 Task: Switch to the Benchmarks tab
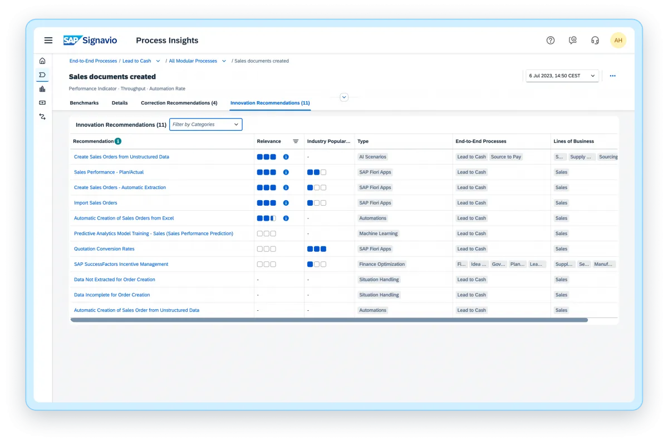pos(84,103)
